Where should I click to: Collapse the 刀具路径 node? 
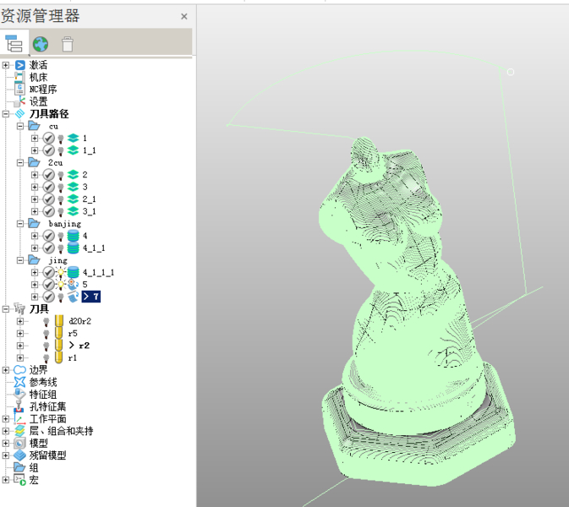coord(6,114)
